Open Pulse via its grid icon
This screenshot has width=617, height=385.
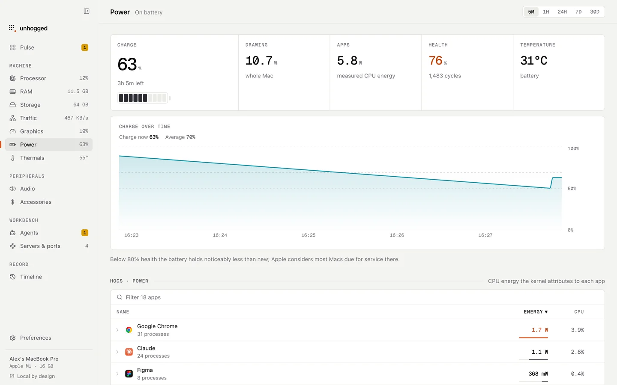(x=12, y=47)
